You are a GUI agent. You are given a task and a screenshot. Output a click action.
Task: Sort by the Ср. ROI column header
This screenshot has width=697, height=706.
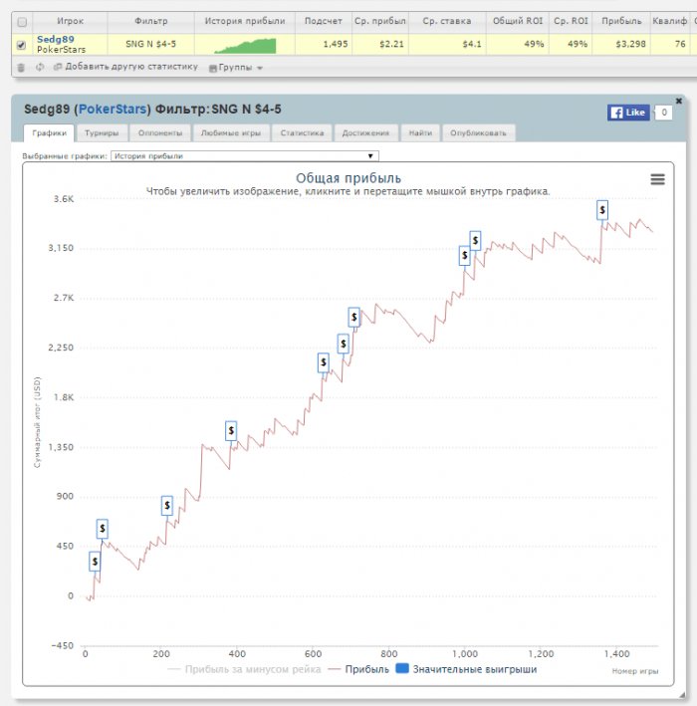point(571,21)
